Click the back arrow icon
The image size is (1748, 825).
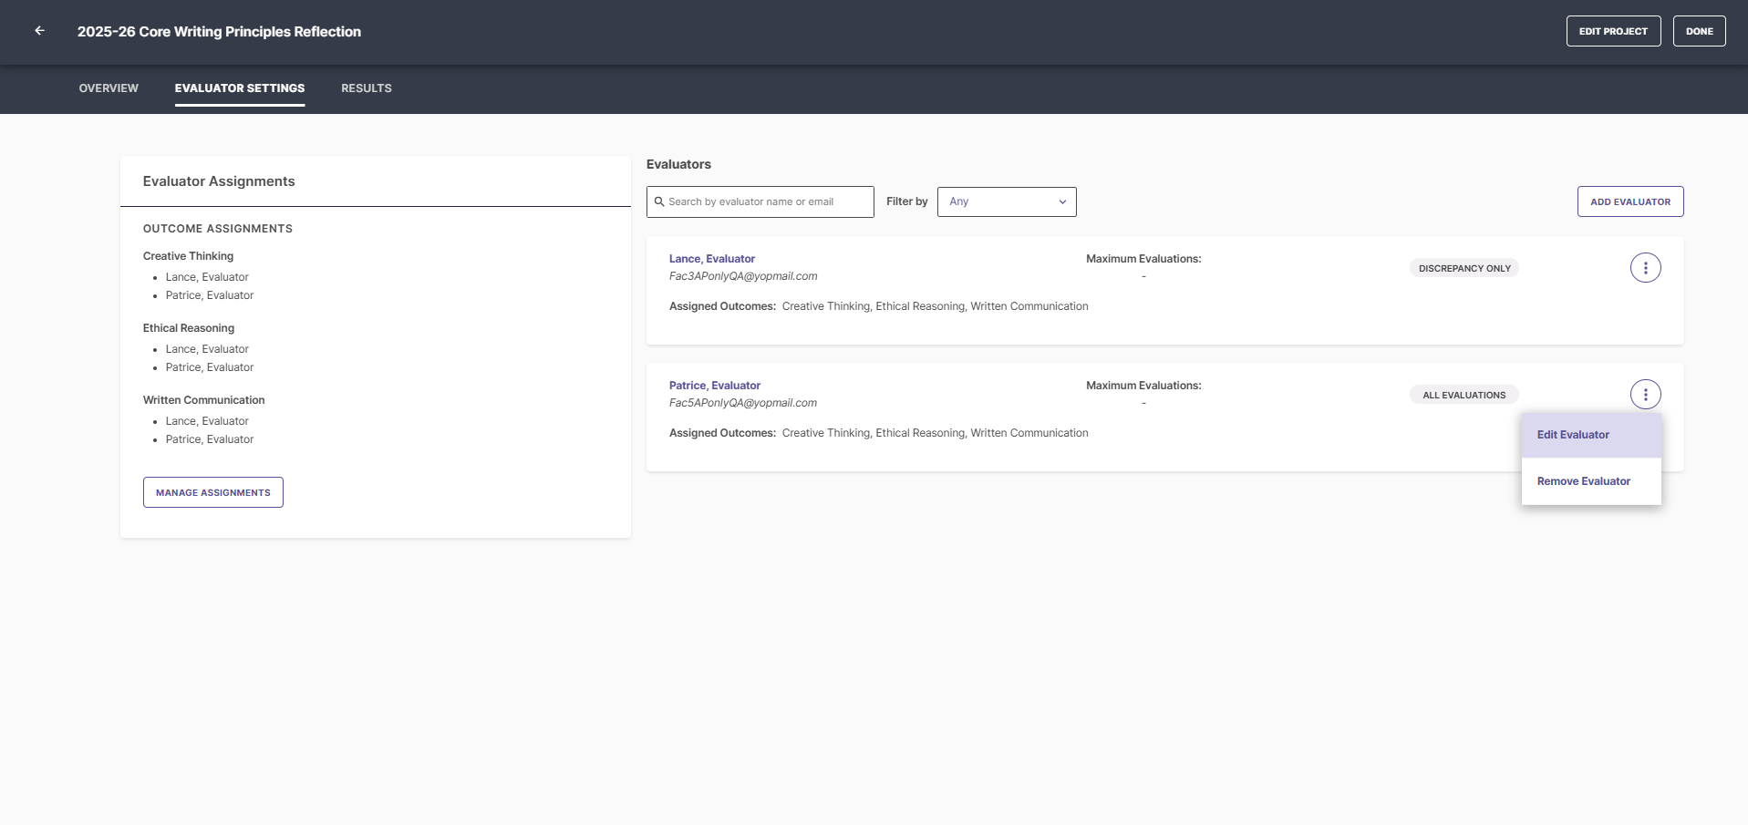39,31
